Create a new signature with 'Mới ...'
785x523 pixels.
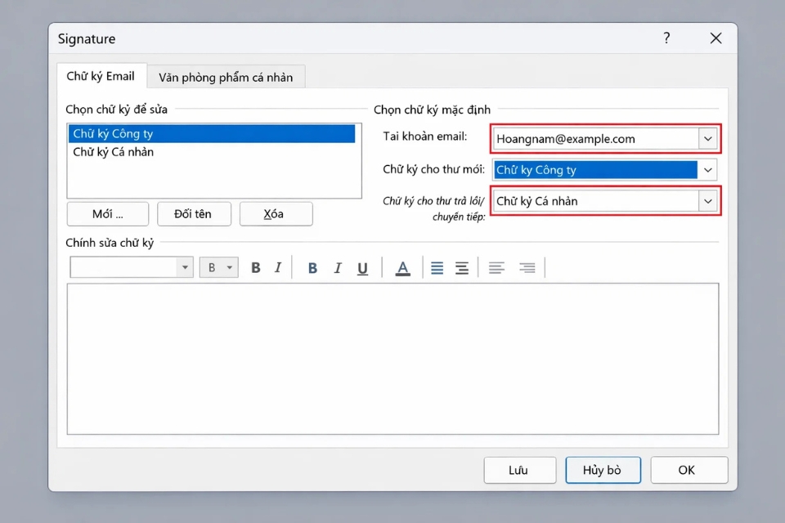pyautogui.click(x=107, y=213)
